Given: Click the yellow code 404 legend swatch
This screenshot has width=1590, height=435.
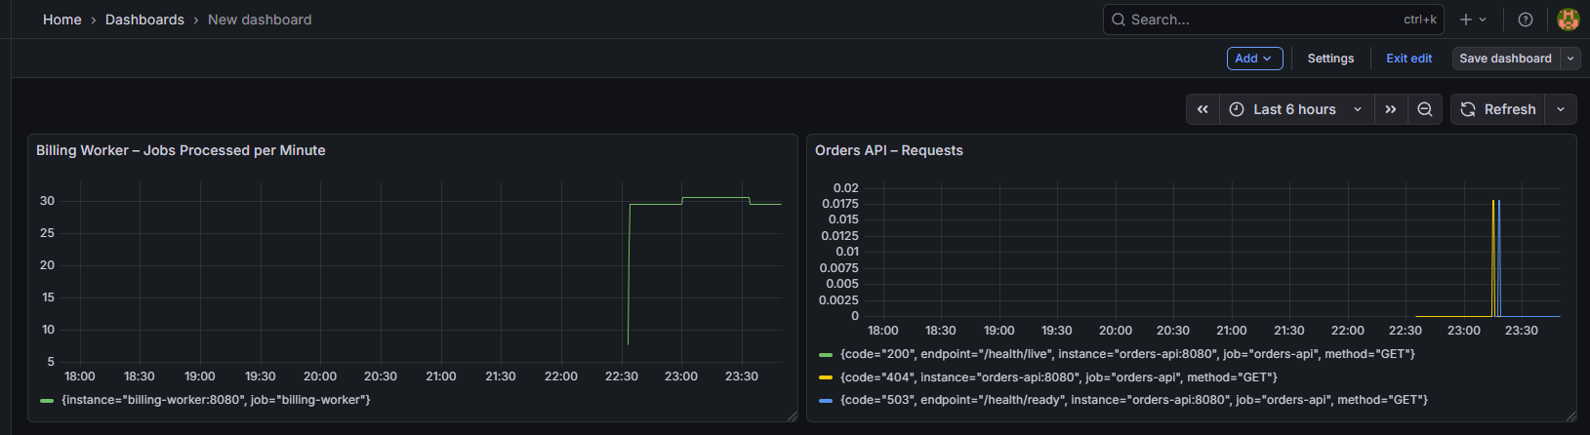Looking at the screenshot, I should point(826,377).
